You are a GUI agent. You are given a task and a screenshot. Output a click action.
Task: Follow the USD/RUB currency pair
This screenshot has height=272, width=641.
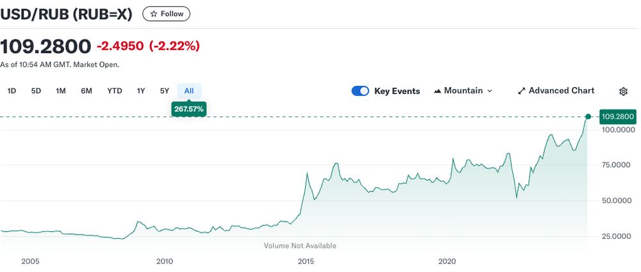click(x=166, y=14)
